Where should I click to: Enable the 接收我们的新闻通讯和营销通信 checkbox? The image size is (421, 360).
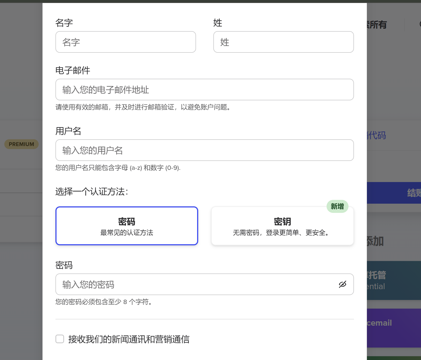(x=60, y=339)
